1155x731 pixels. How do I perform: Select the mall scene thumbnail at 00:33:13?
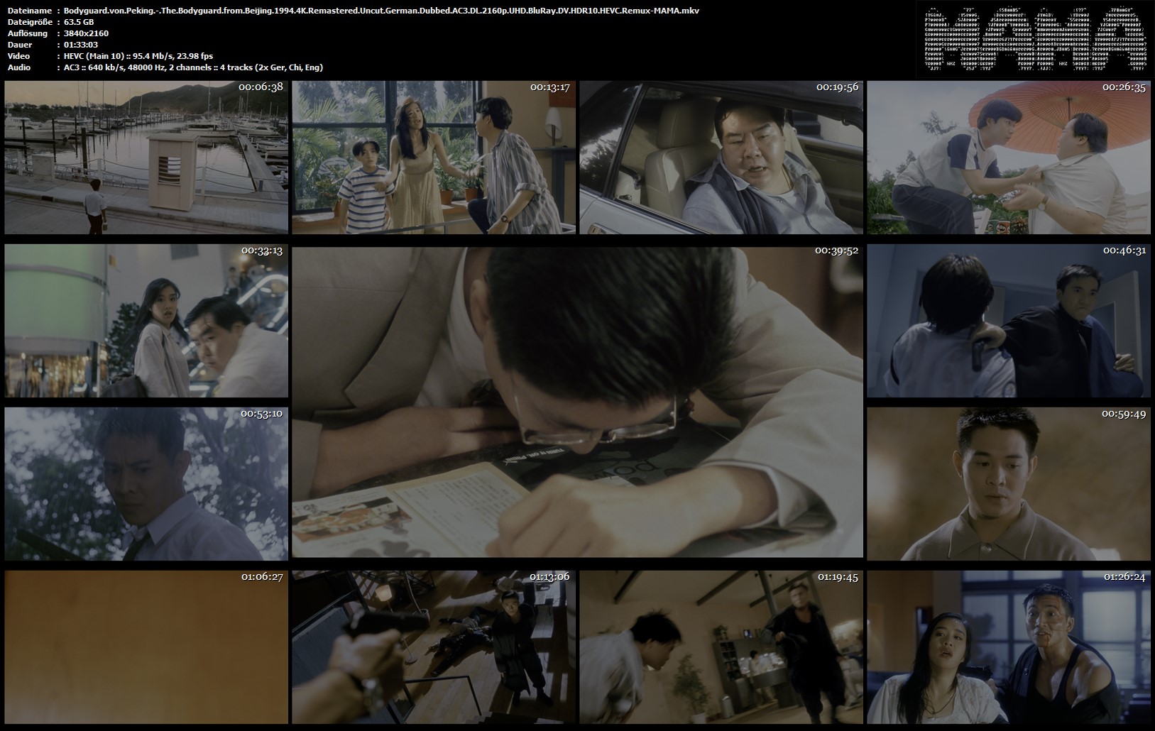coord(146,321)
